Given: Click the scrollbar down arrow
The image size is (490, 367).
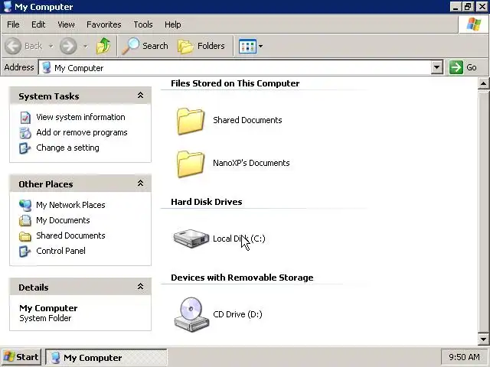Looking at the screenshot, I should coord(483,339).
